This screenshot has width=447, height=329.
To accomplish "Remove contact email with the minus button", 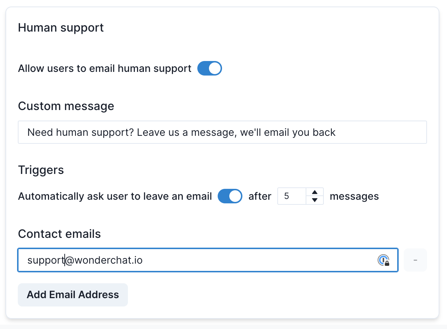I will pyautogui.click(x=415, y=260).
